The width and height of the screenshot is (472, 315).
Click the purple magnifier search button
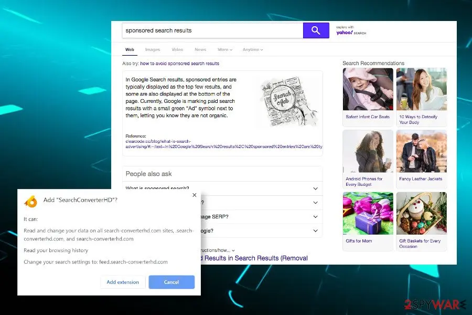(x=316, y=30)
